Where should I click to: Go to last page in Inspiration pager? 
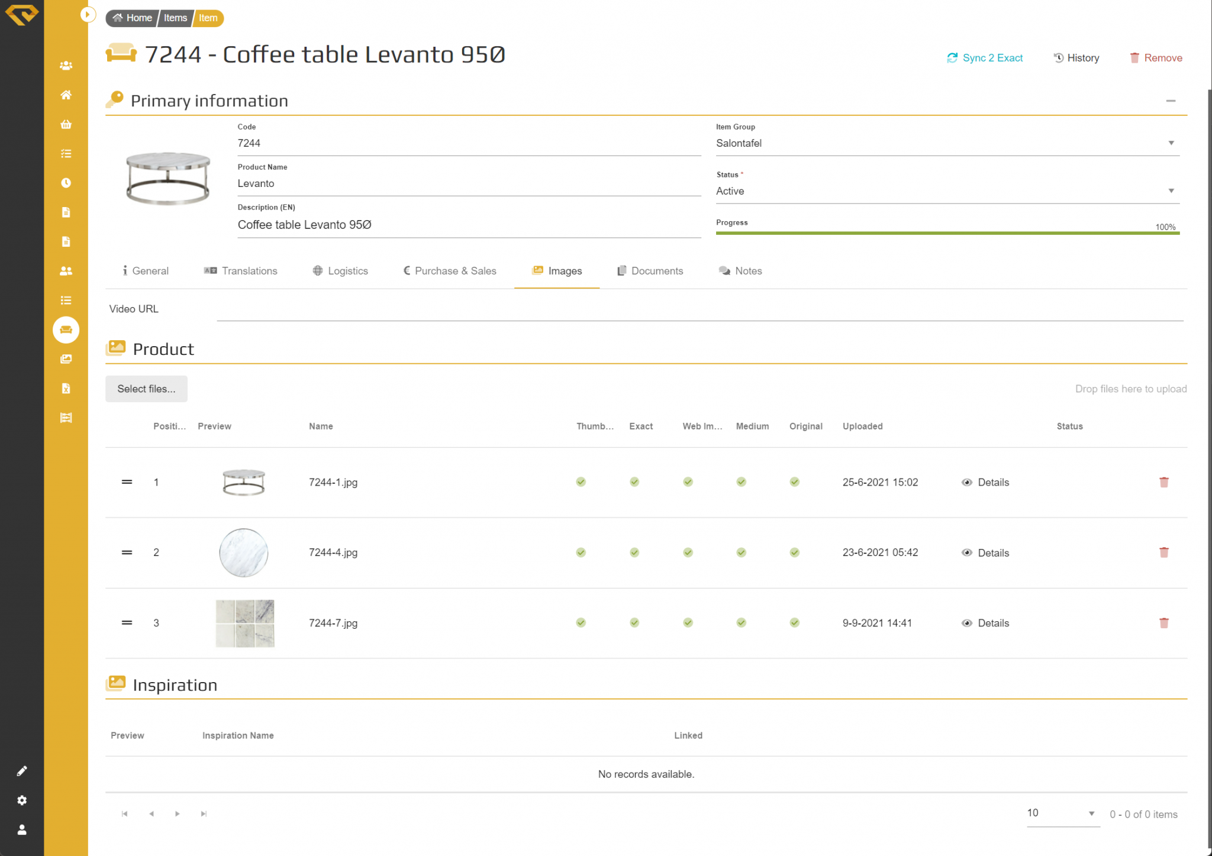pyautogui.click(x=204, y=814)
